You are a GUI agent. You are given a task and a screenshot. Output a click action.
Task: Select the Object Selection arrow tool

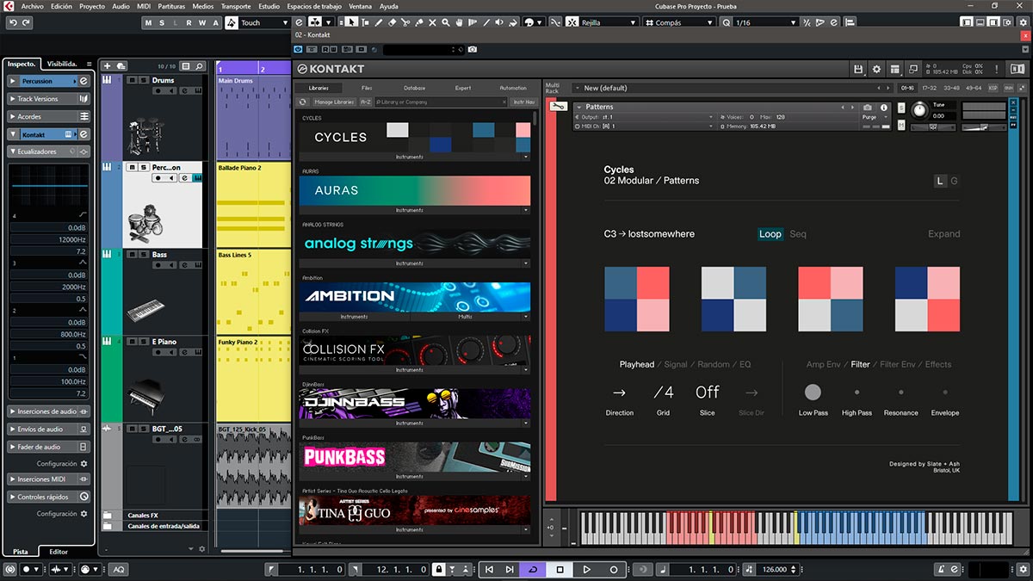tap(351, 22)
